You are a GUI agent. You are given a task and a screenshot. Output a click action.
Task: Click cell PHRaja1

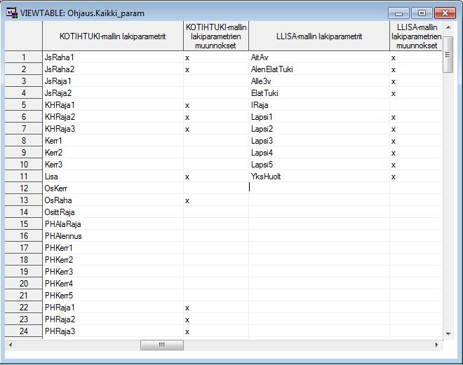point(113,308)
